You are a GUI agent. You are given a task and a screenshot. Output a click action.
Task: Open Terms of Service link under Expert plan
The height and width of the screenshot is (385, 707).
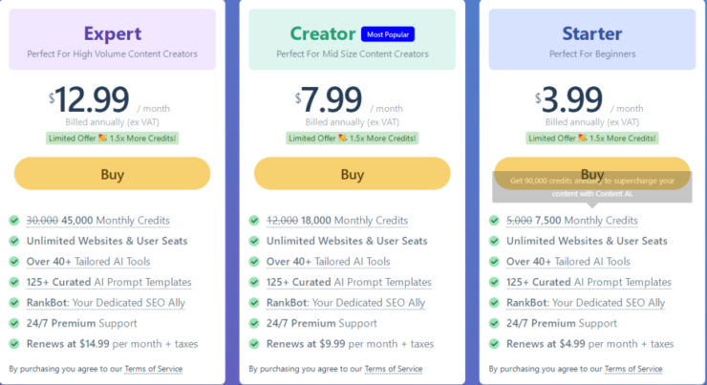pos(153,369)
